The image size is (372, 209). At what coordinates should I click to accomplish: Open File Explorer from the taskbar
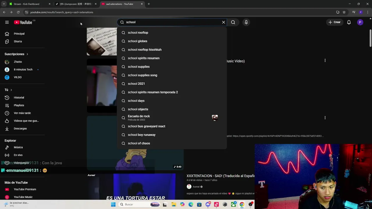(174, 204)
